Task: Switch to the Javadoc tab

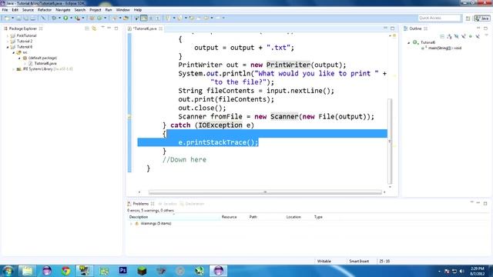Action: 167,204
